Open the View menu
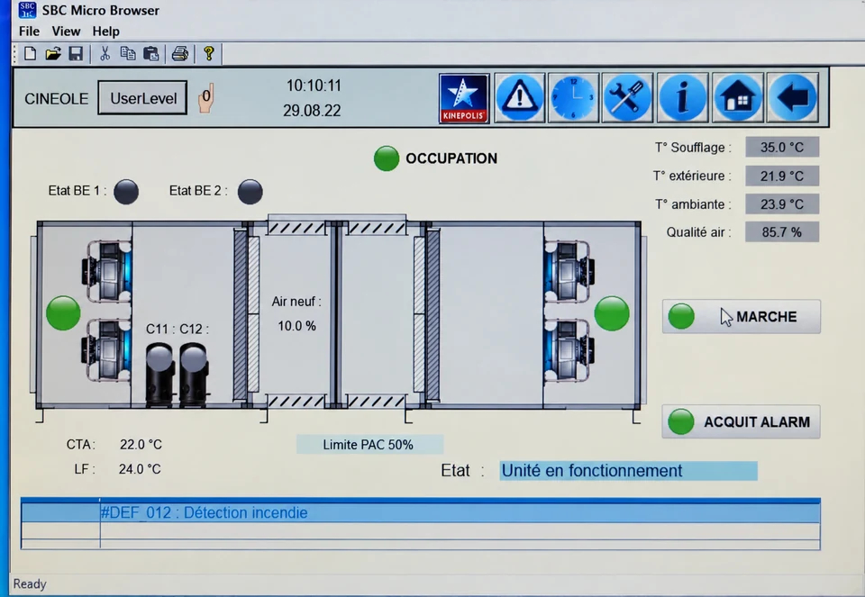865x597 pixels. pos(66,32)
